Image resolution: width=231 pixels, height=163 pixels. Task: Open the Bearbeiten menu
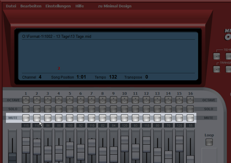point(31,6)
